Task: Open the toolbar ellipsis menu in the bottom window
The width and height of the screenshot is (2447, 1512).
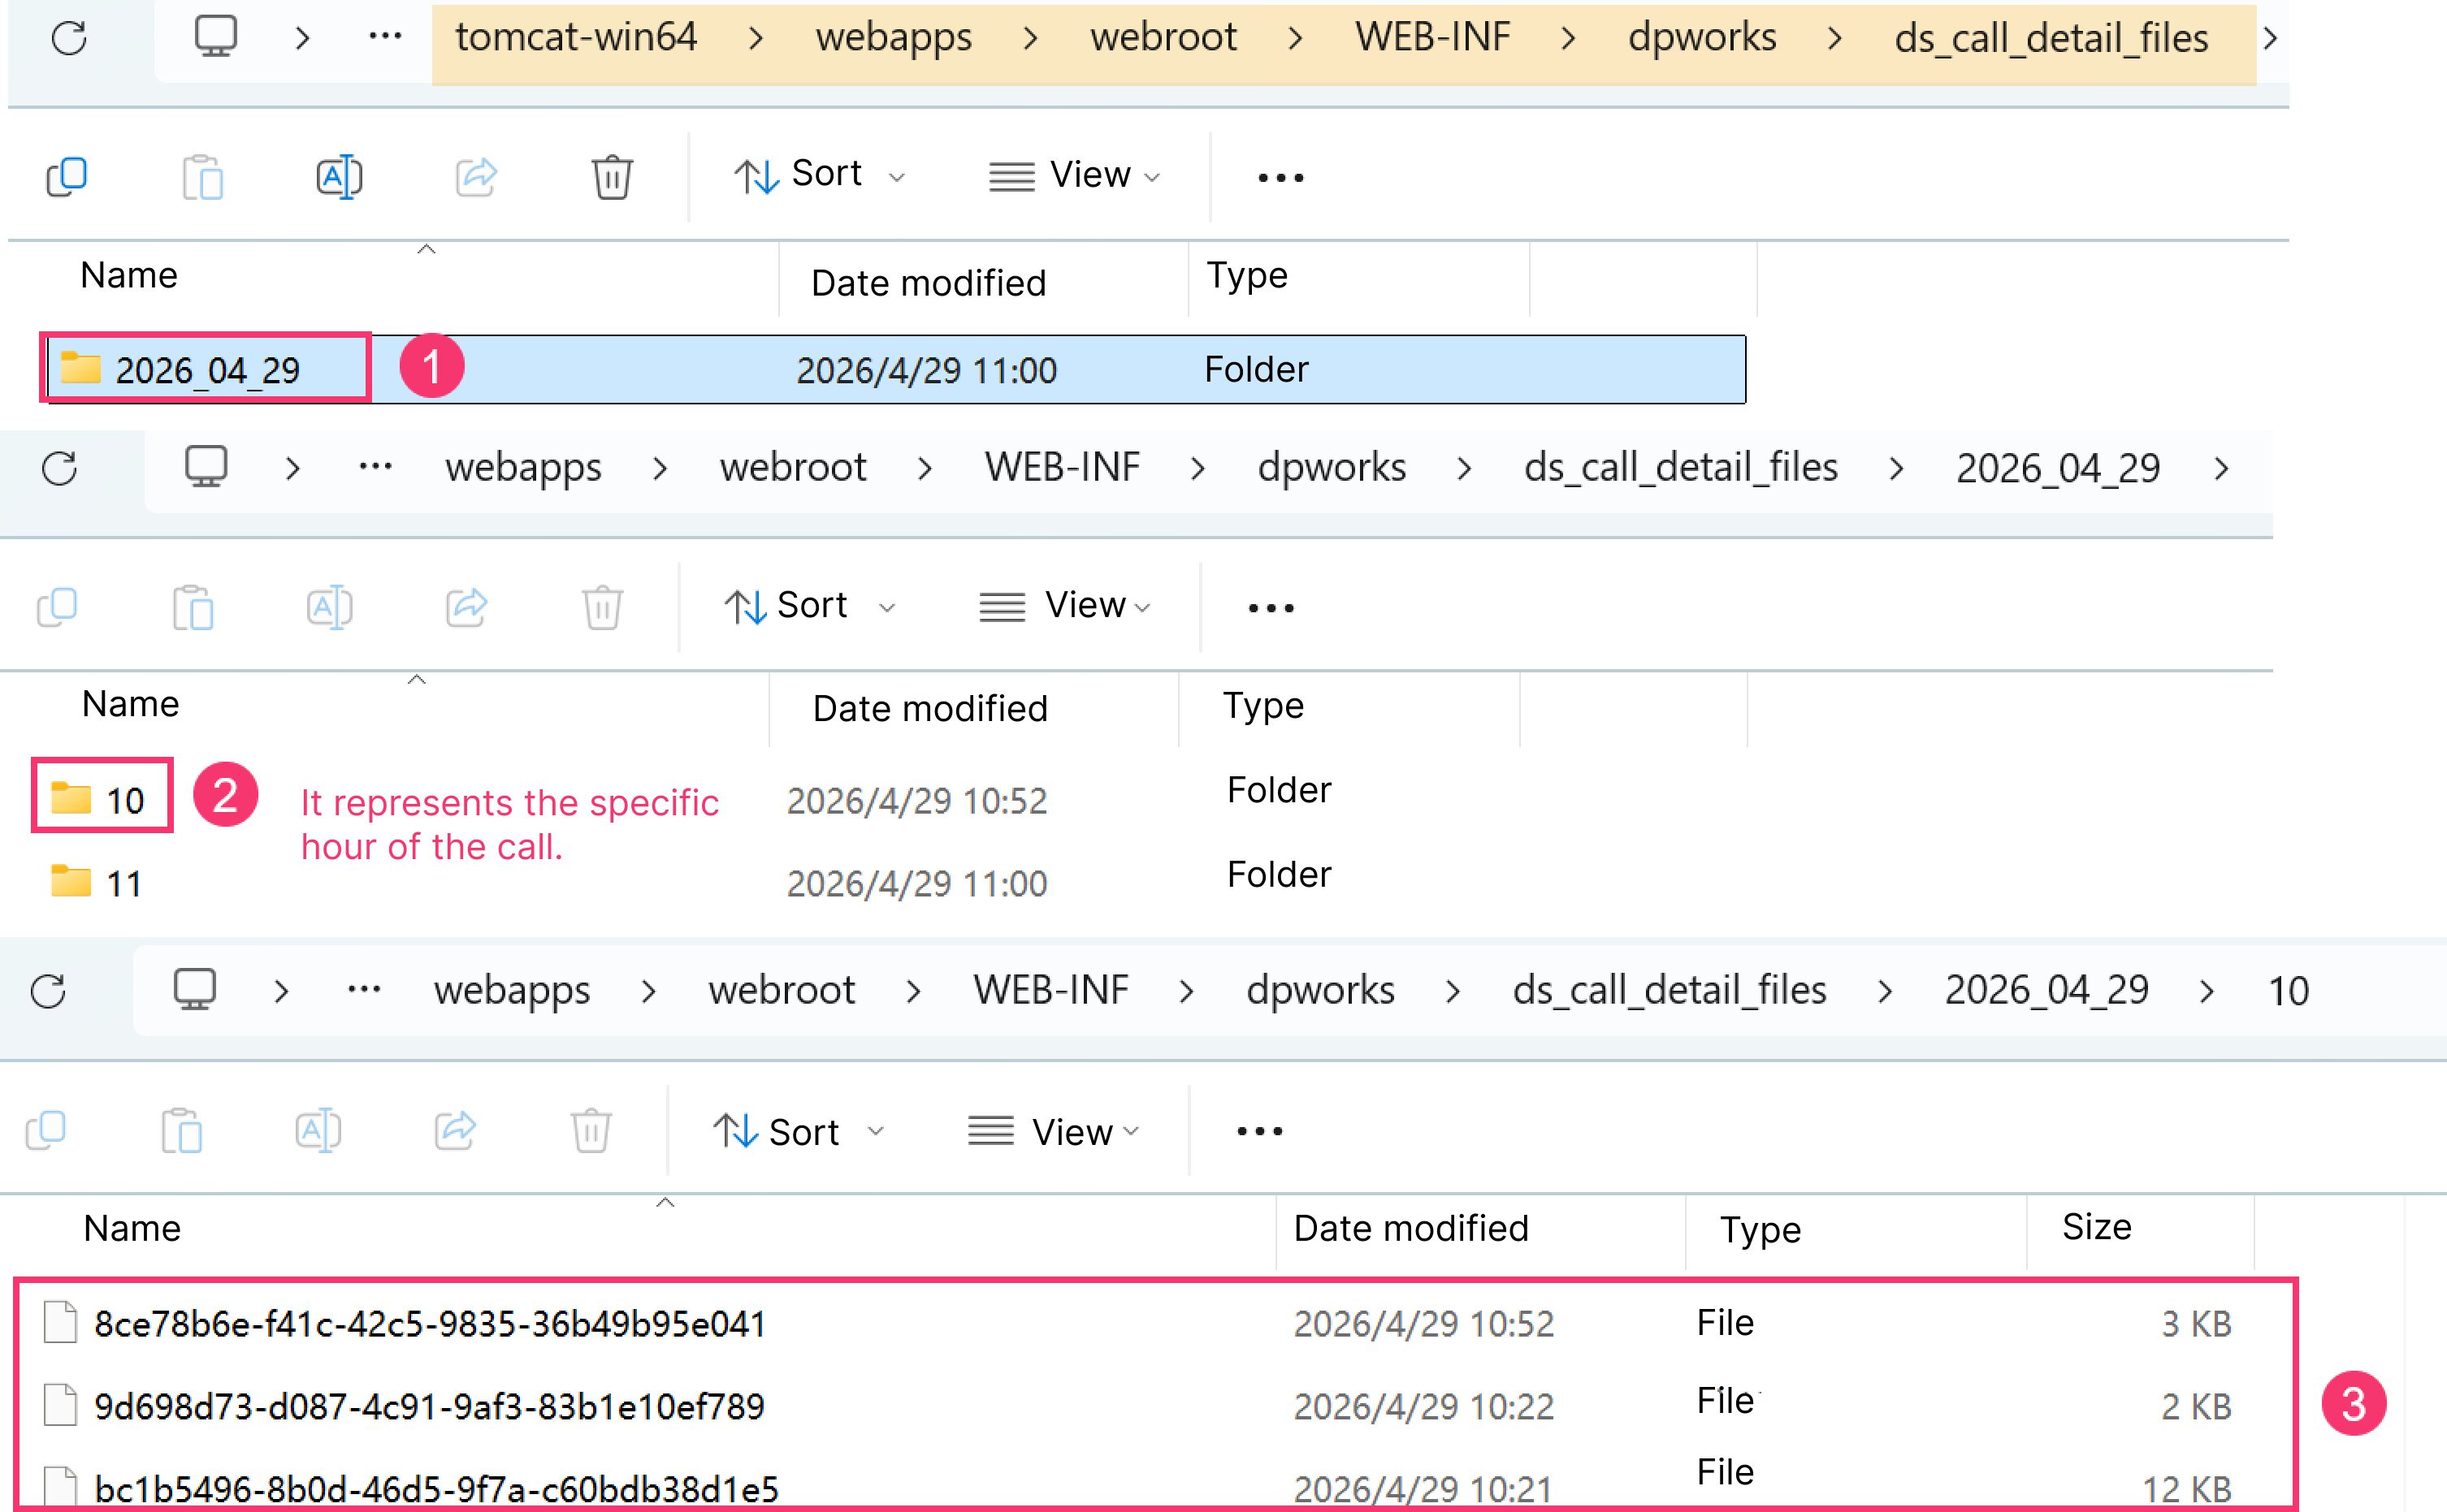Action: pos(1259,1131)
